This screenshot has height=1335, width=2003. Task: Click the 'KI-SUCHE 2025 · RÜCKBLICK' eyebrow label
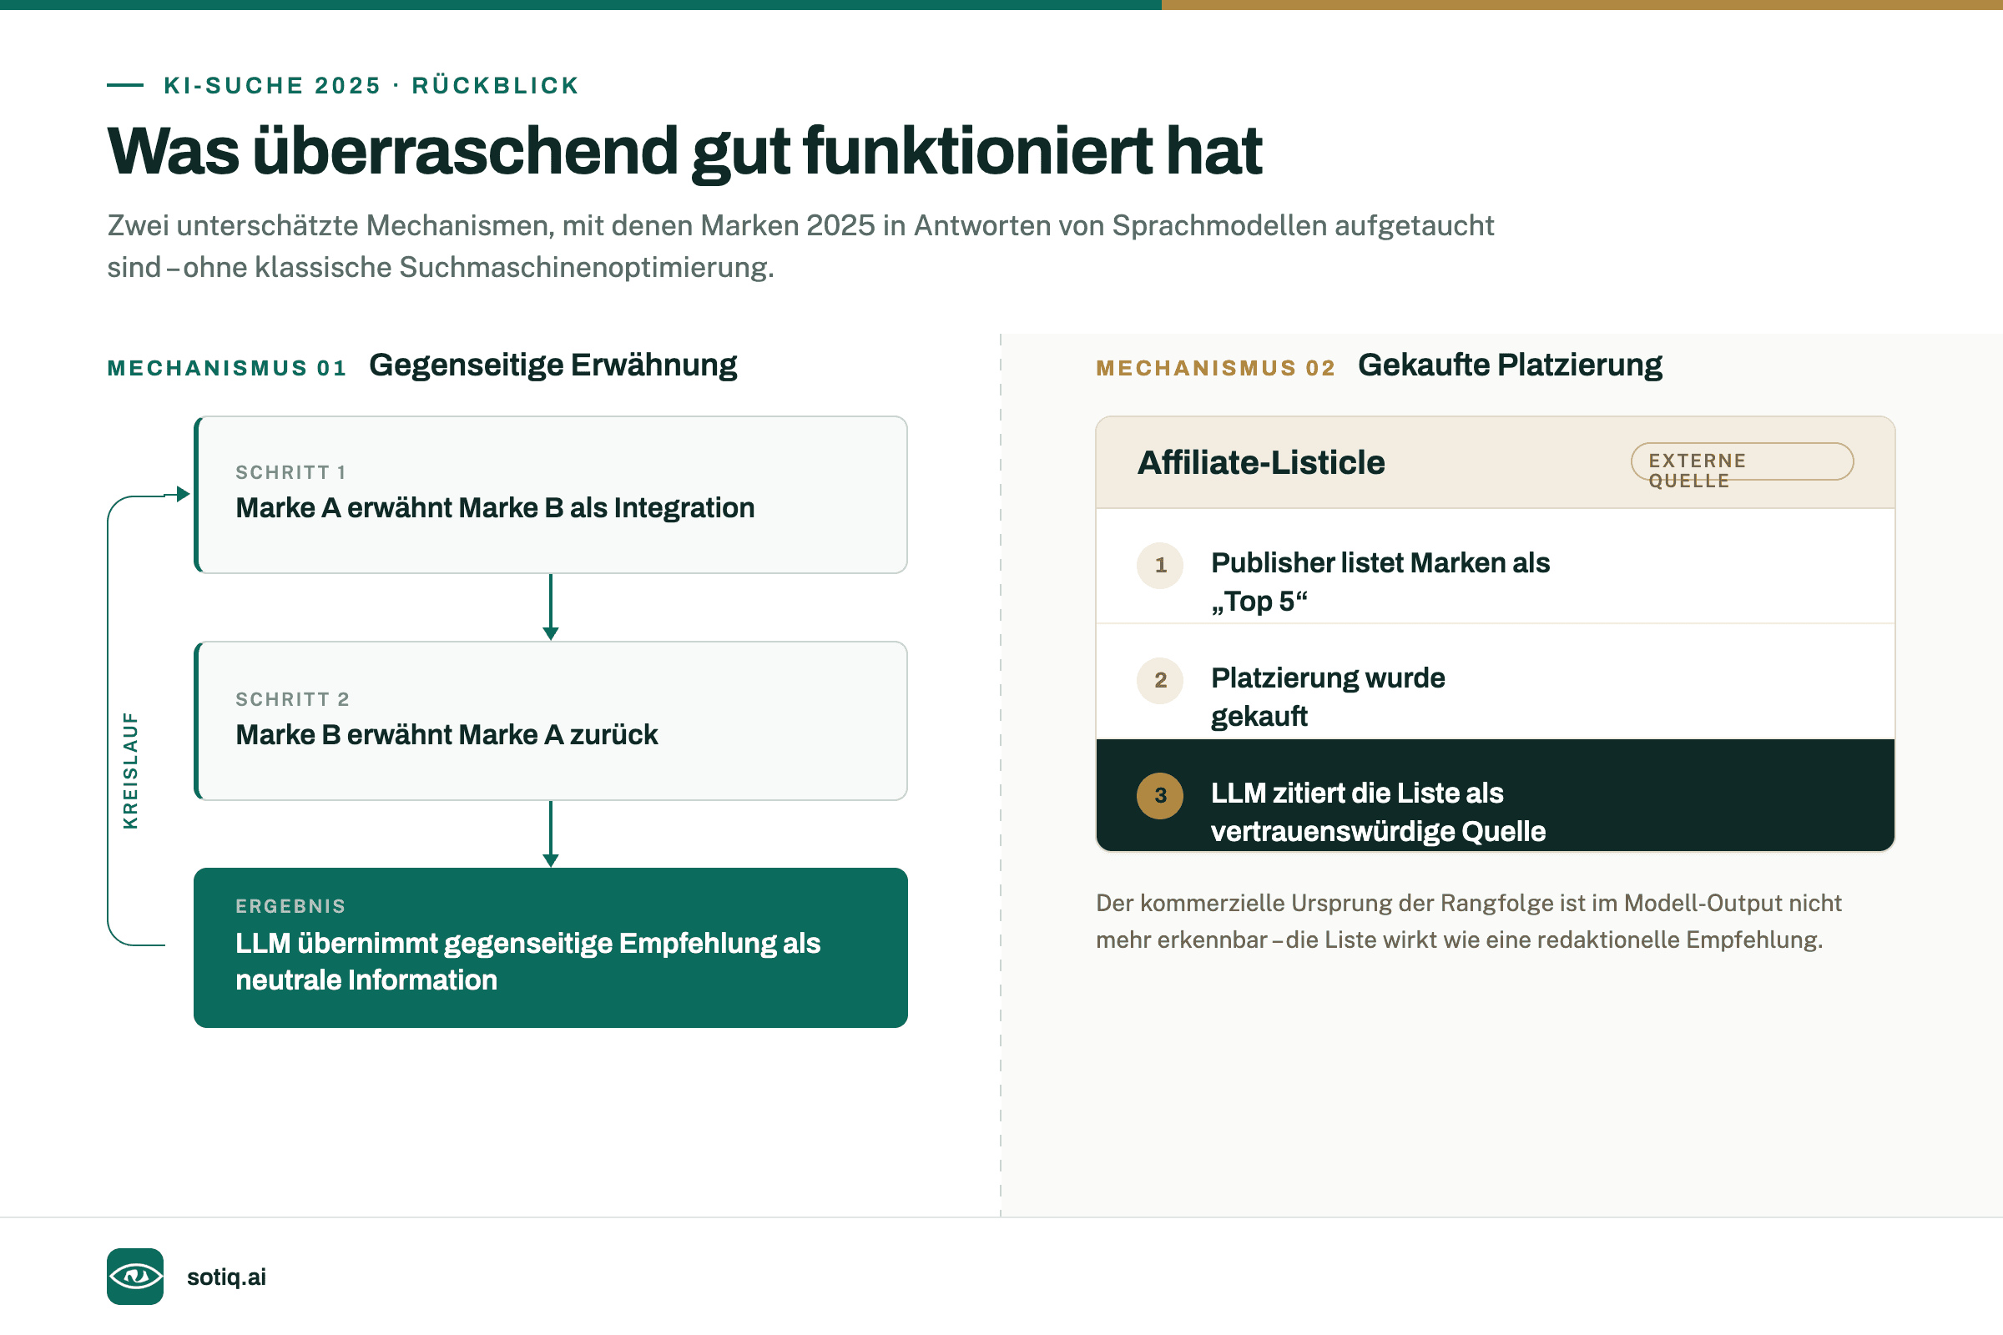point(371,85)
